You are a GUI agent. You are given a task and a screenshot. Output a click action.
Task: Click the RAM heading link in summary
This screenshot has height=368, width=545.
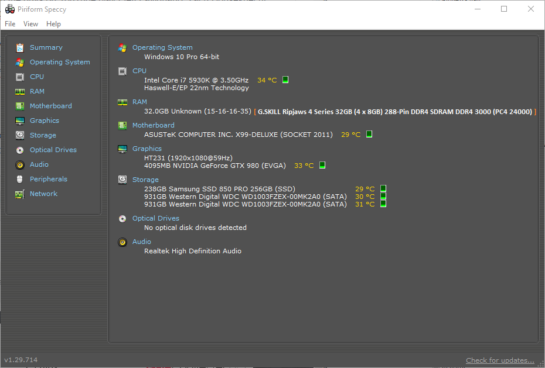coord(139,102)
